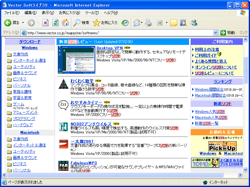Click the page icon in address bar
This screenshot has width=250, height=187.
[24, 33]
